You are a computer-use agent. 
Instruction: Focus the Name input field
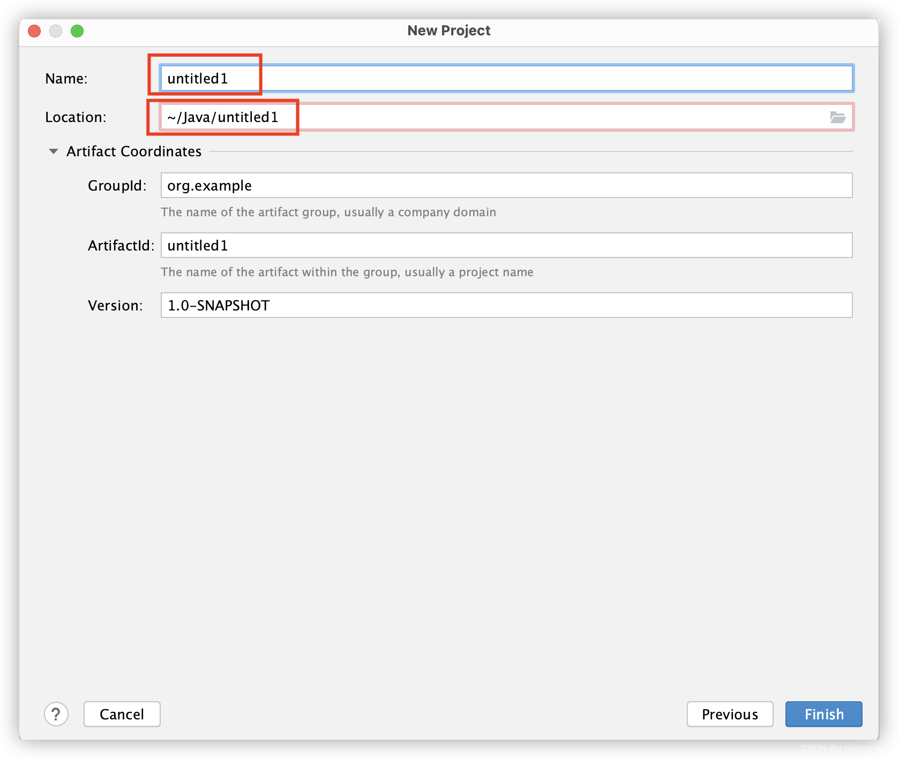(506, 79)
